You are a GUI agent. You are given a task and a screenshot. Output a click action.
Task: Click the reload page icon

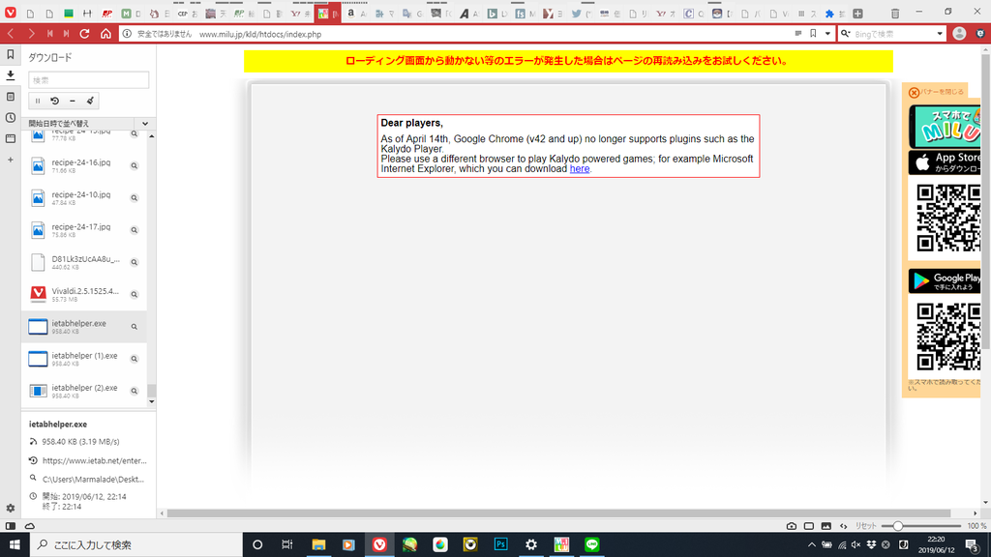tap(84, 34)
